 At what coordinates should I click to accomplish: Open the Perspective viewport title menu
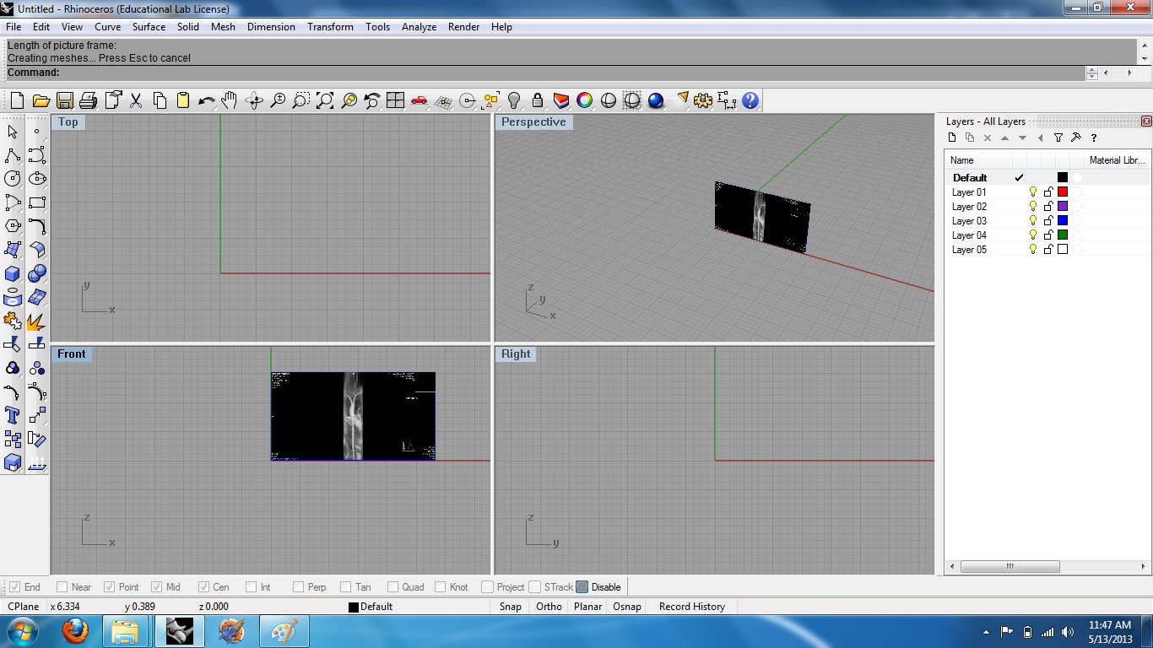pyautogui.click(x=533, y=121)
